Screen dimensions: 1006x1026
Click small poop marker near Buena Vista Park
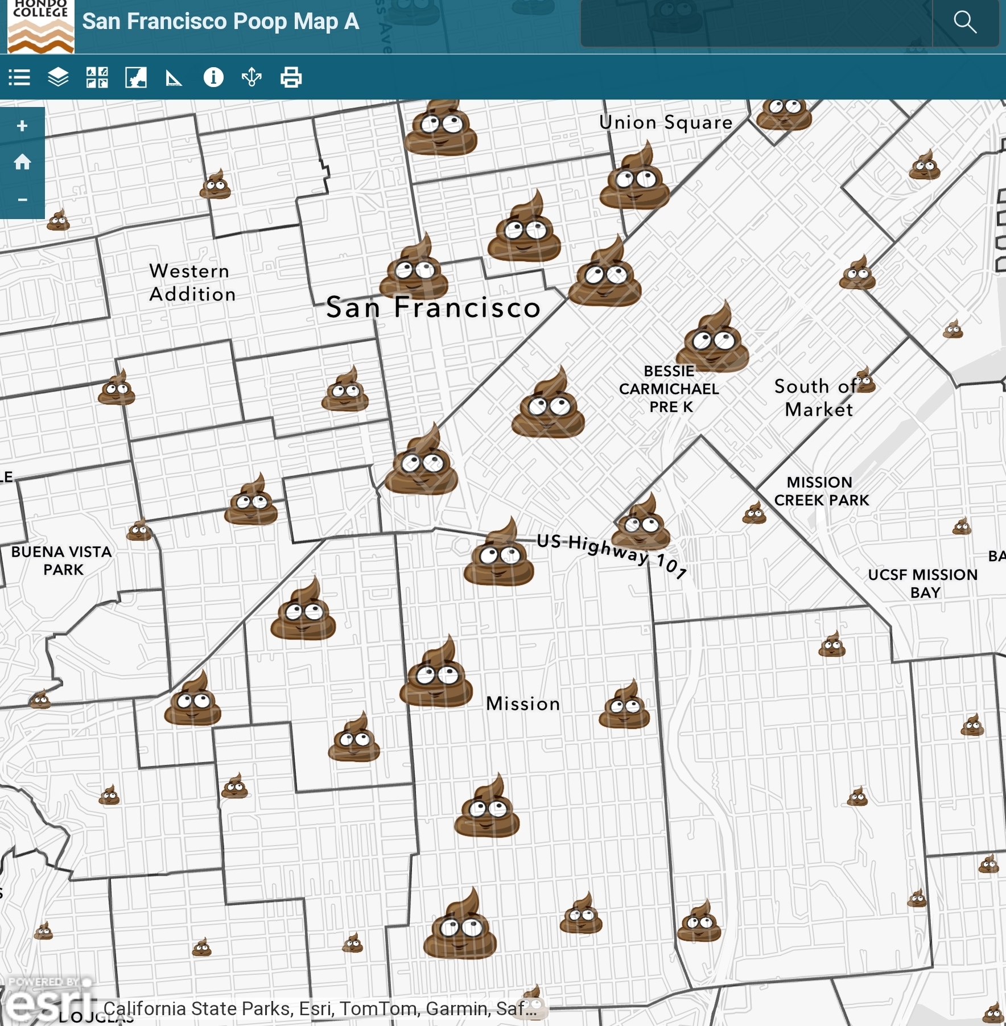click(x=139, y=530)
